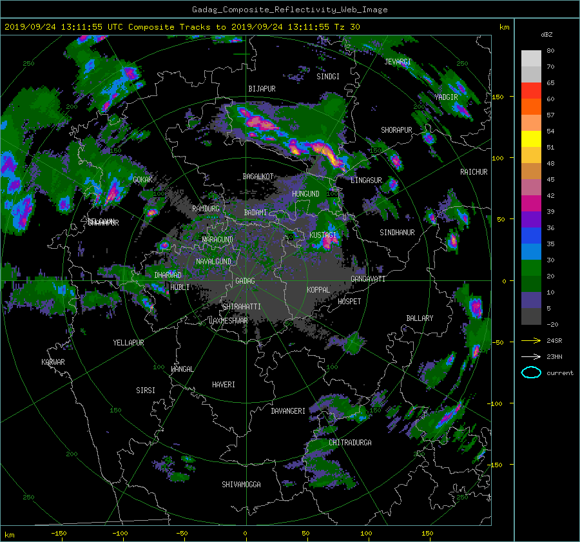Viewport: 580px width, 542px height.
Task: Click the 100 km bottom axis tick label
Action: click(x=366, y=534)
